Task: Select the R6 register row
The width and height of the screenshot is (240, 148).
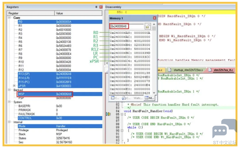Action: click(x=60, y=46)
